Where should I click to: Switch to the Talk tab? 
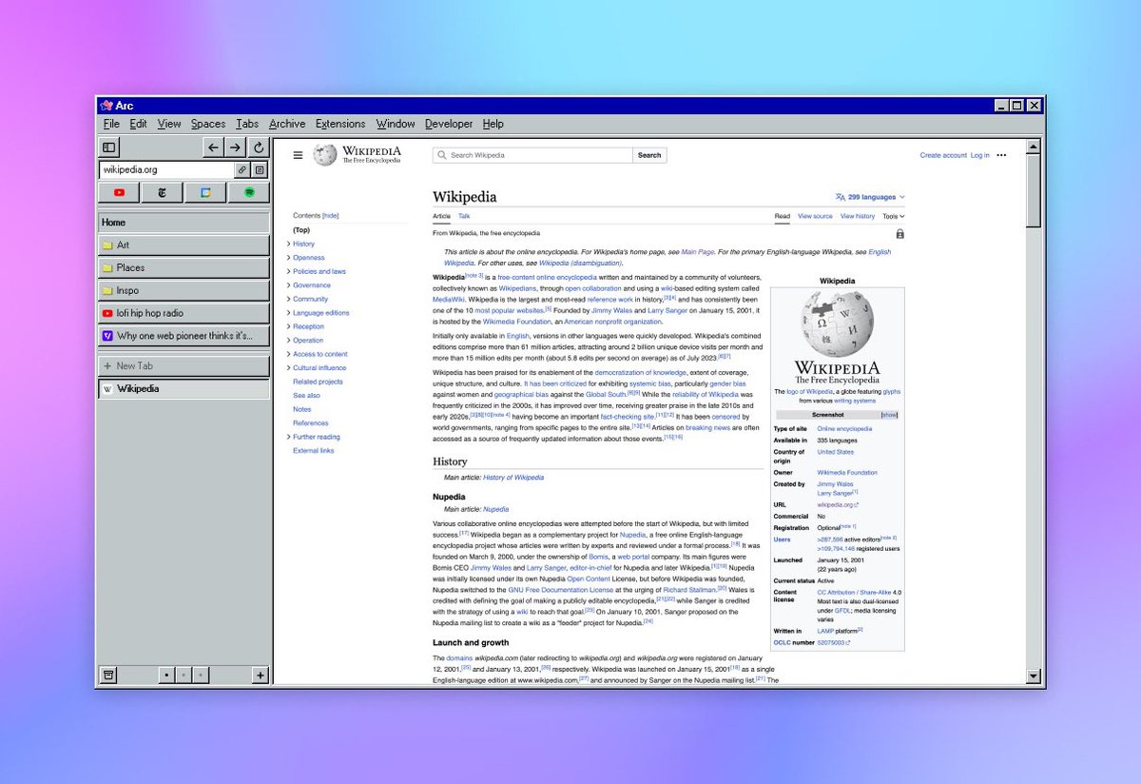coord(464,216)
